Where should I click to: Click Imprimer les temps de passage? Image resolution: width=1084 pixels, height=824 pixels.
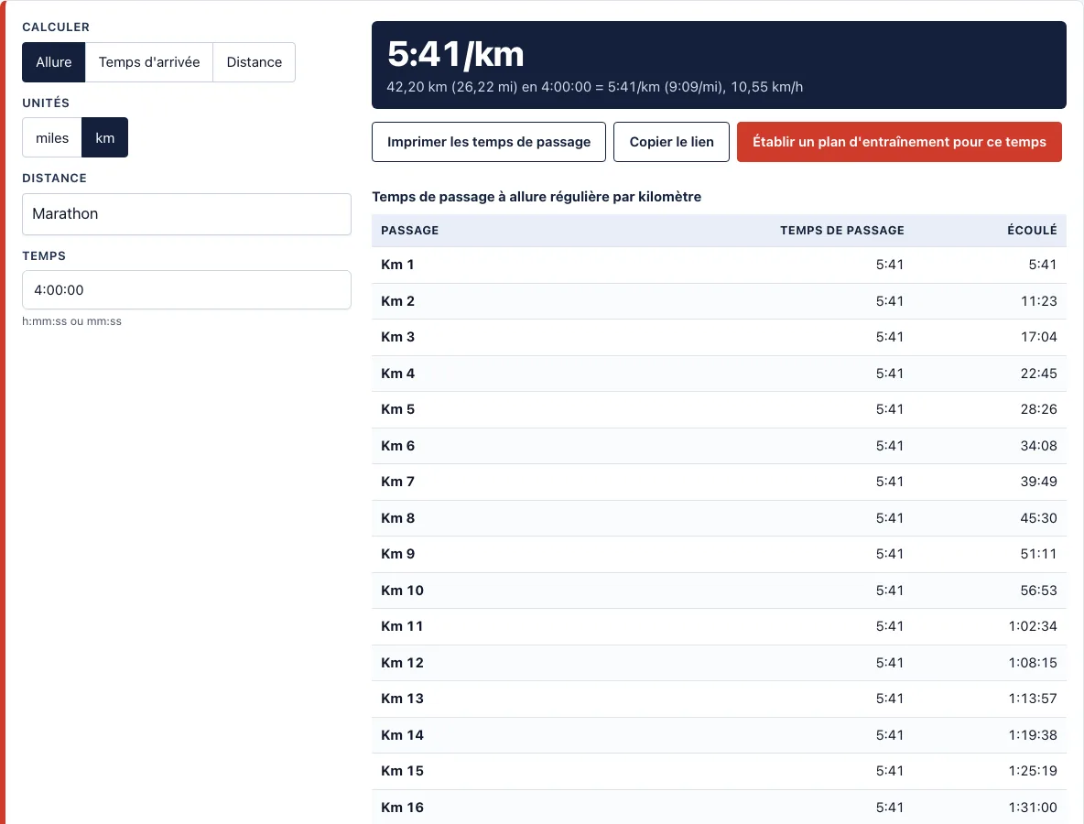point(489,142)
